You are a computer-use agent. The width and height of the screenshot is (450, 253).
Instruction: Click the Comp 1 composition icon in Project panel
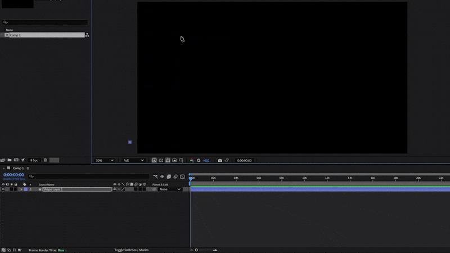[x=7, y=35]
